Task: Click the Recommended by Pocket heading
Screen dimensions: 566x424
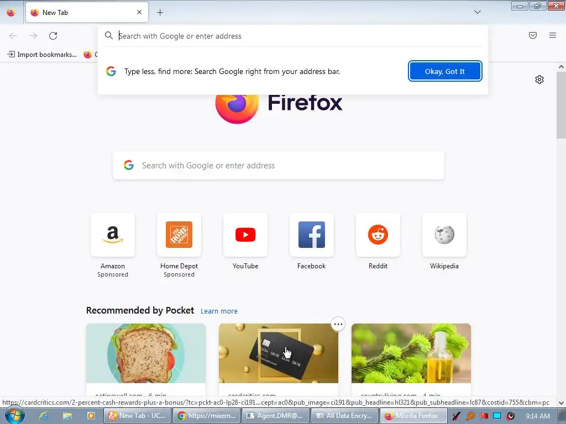Action: (x=140, y=310)
